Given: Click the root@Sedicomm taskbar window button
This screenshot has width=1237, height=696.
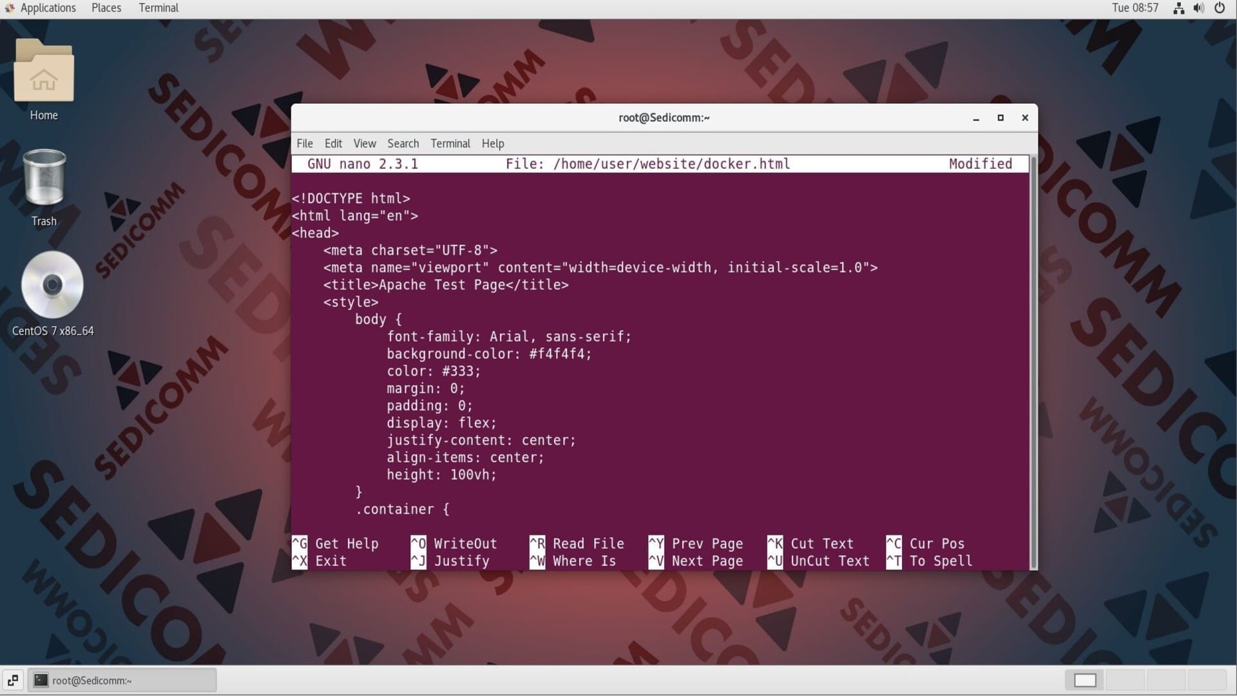Looking at the screenshot, I should pyautogui.click(x=122, y=680).
